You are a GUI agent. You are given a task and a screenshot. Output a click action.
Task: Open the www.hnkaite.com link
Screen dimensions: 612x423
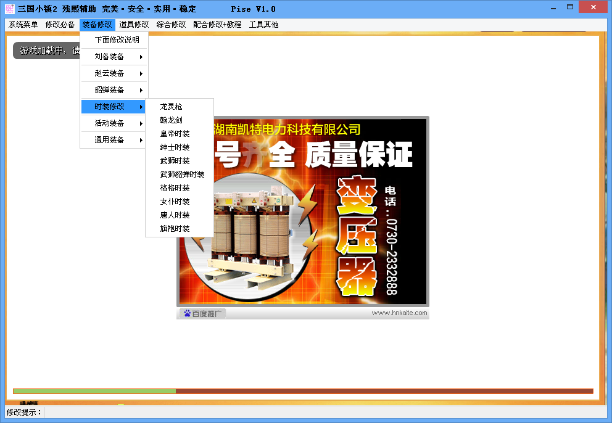point(399,313)
